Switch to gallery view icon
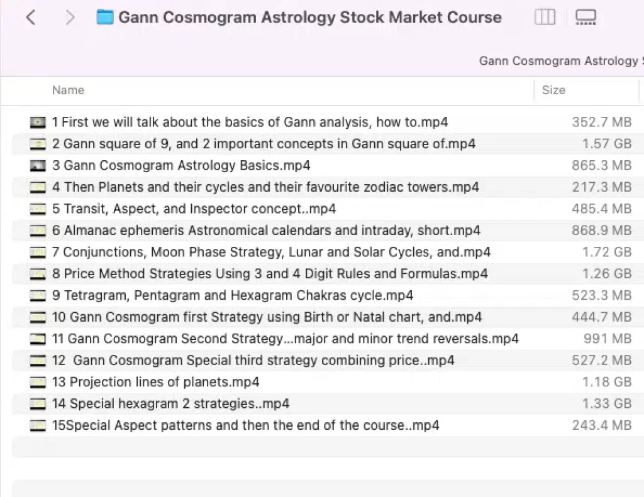This screenshot has width=644, height=497. click(586, 17)
